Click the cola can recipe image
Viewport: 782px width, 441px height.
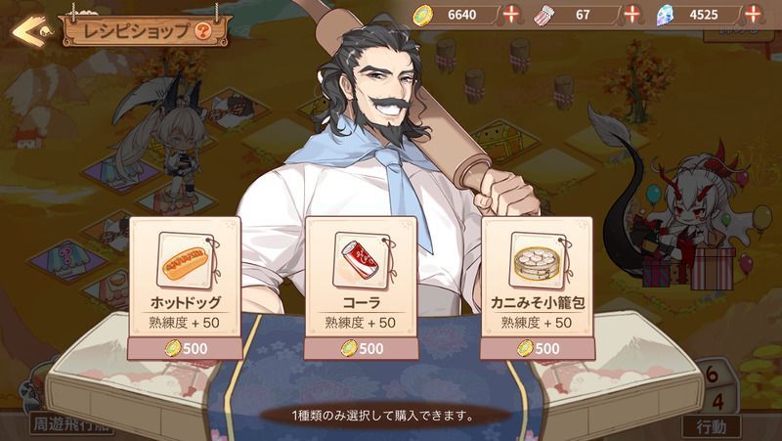(361, 260)
